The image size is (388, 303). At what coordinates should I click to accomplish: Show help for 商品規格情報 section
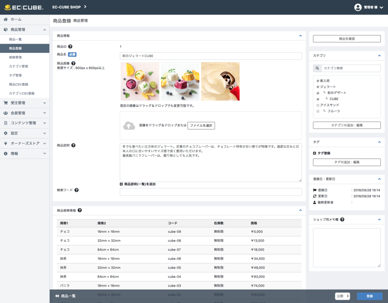(80, 210)
